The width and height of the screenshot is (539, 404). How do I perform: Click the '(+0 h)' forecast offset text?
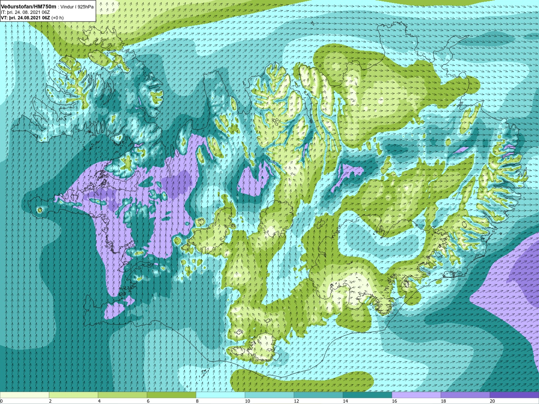[58, 18]
